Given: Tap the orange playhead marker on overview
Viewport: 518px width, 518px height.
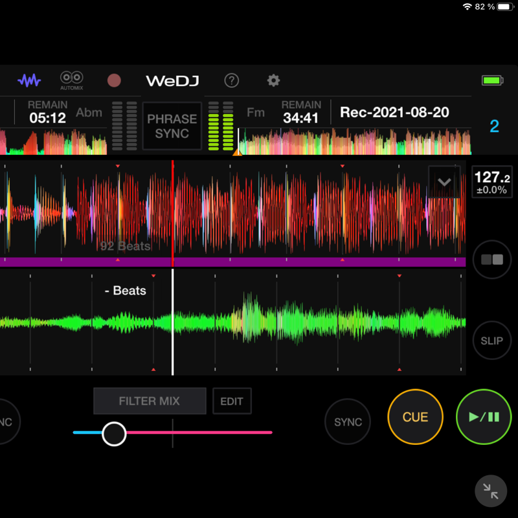Looking at the screenshot, I should [238, 153].
